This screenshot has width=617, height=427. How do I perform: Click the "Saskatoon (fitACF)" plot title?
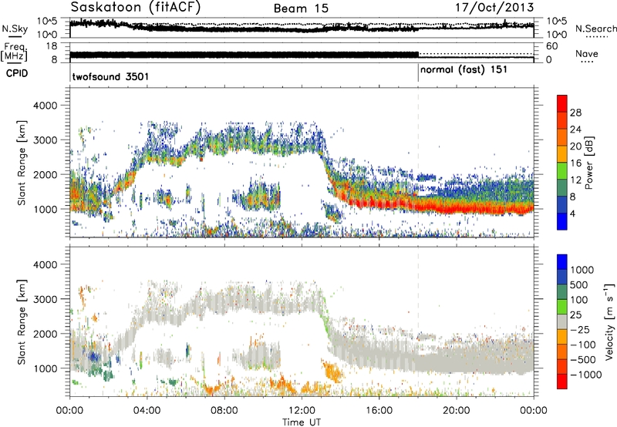[136, 7]
